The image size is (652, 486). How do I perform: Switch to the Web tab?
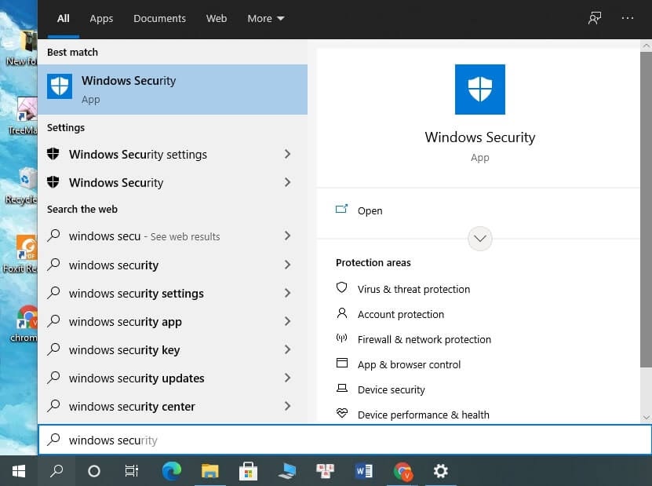pos(217,18)
